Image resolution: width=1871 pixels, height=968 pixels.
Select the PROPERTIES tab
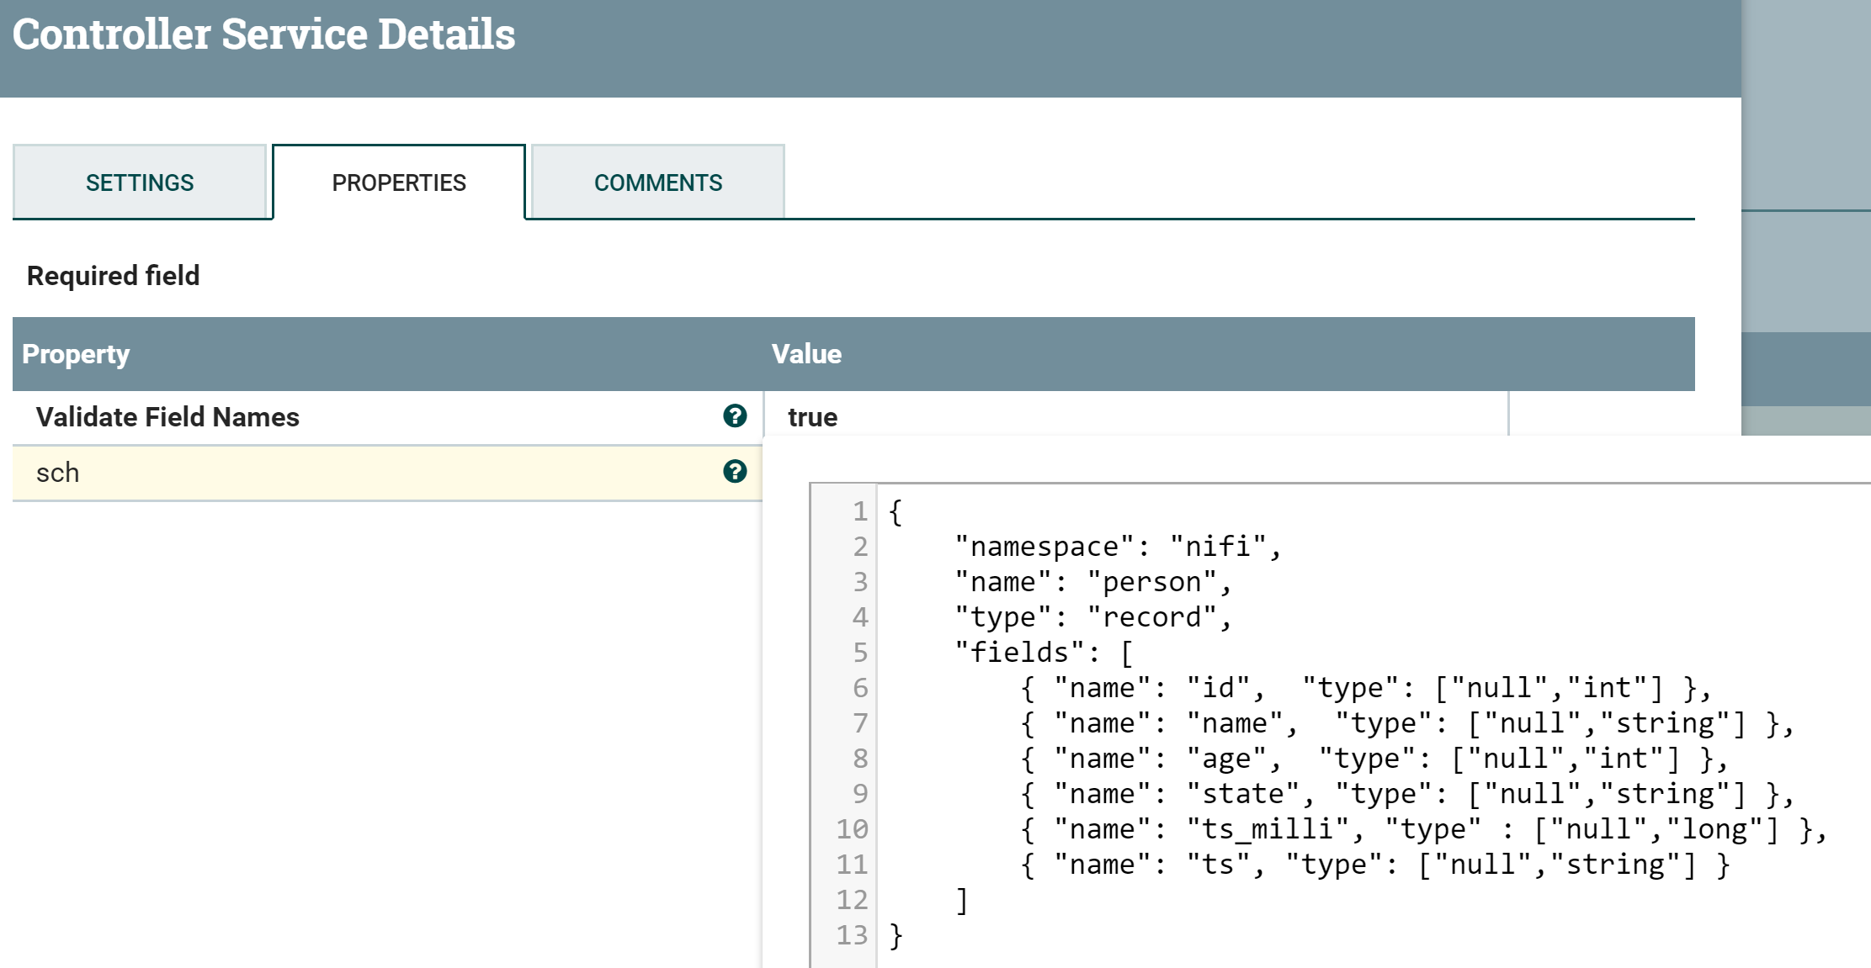(x=399, y=182)
